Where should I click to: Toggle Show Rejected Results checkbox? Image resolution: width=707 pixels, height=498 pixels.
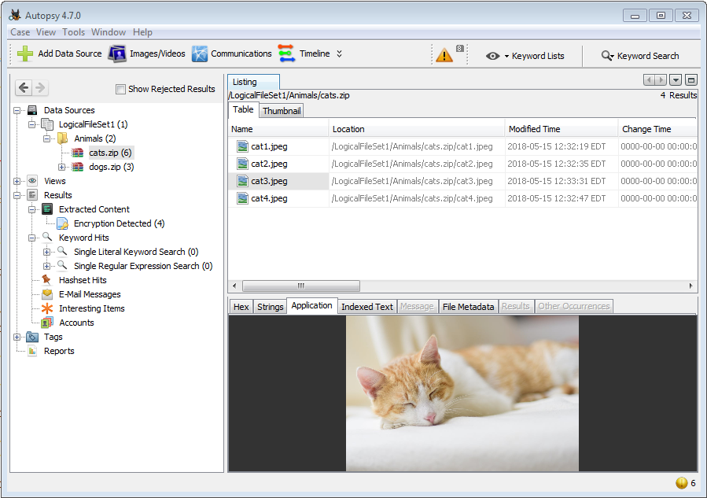pyautogui.click(x=120, y=89)
